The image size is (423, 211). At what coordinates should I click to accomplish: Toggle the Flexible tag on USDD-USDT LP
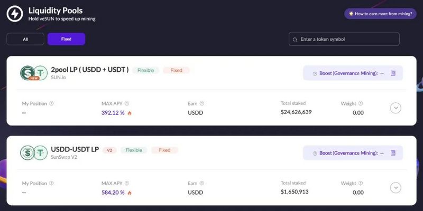click(134, 150)
